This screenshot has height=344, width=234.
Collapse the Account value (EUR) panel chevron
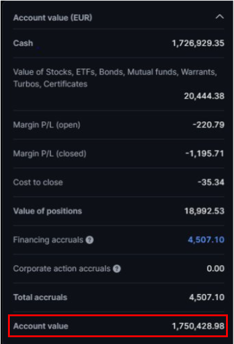pyautogui.click(x=220, y=17)
